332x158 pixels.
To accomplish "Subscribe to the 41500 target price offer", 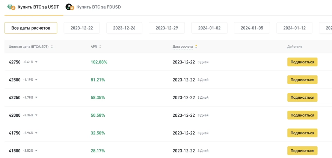I will click(x=302, y=151).
